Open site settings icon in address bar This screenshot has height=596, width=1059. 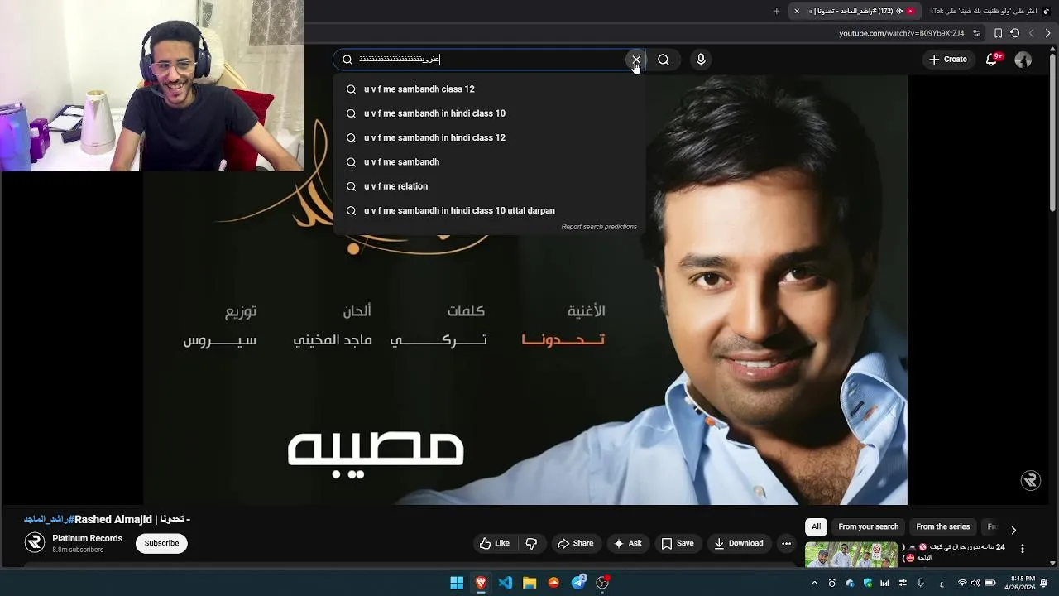tap(977, 33)
